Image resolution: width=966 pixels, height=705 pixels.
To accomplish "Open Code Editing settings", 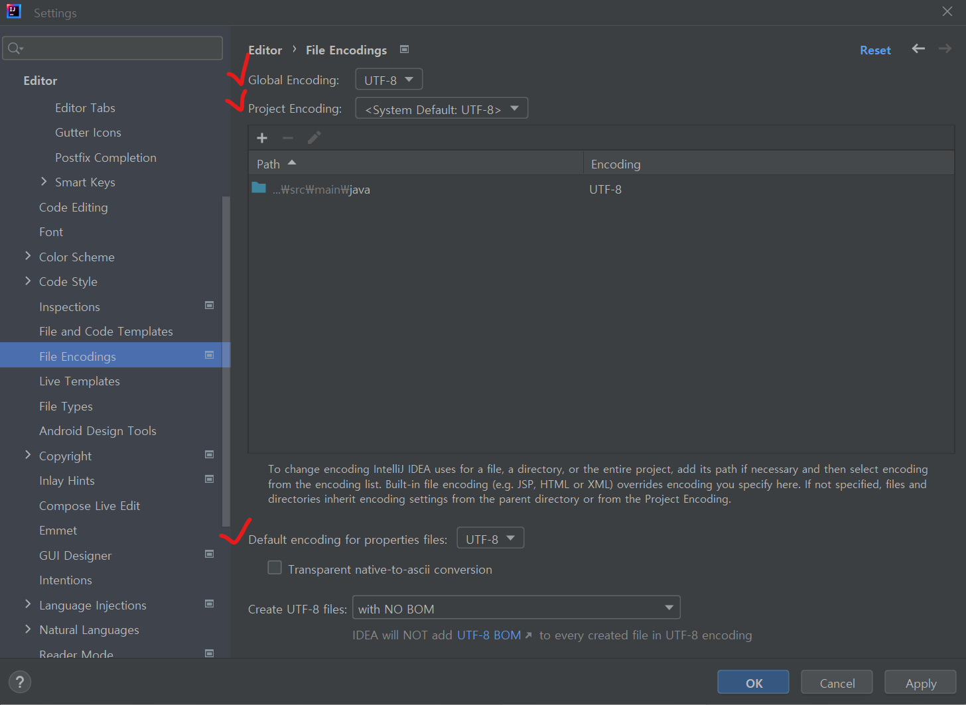I will tap(73, 207).
